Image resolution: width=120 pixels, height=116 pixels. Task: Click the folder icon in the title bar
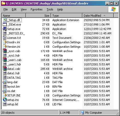coord(4,3)
